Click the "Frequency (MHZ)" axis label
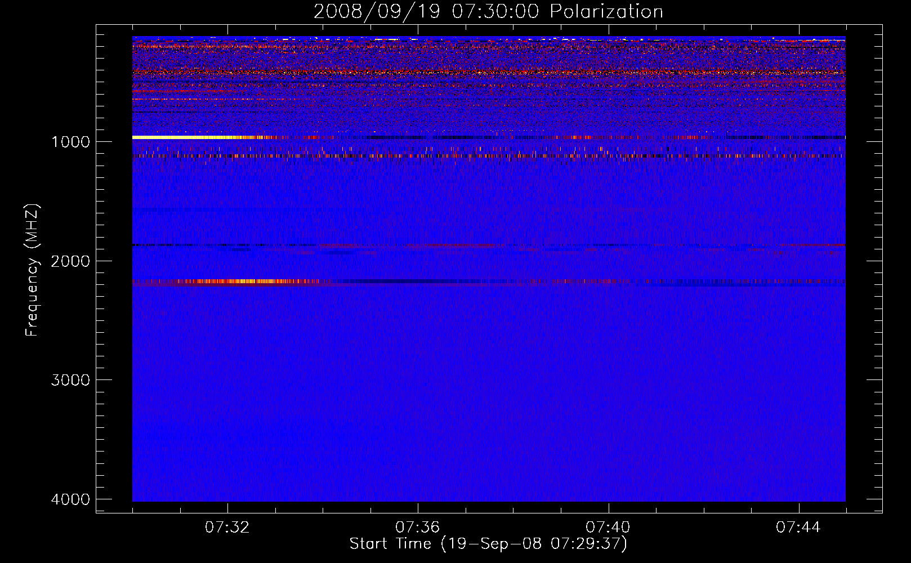 click(32, 270)
